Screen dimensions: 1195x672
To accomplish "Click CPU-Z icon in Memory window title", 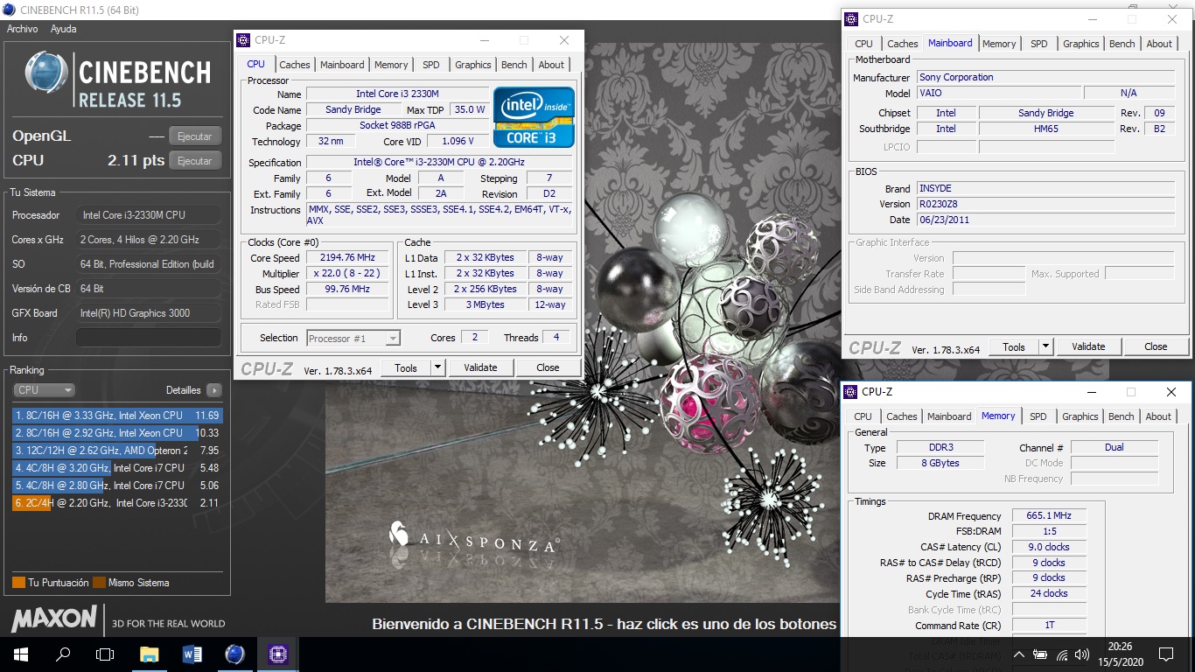I will coord(850,392).
